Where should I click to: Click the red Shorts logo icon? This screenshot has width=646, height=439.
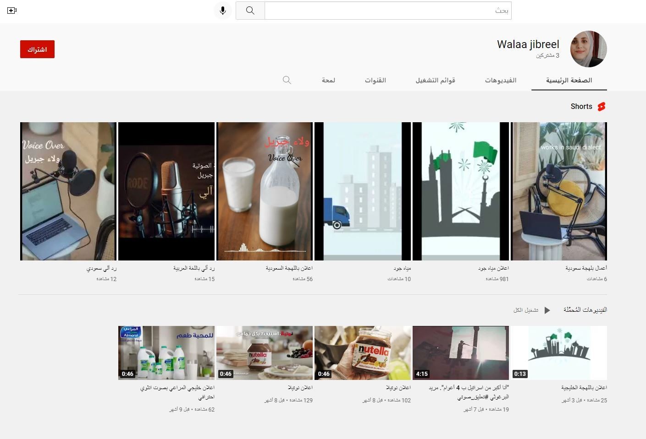coord(602,107)
